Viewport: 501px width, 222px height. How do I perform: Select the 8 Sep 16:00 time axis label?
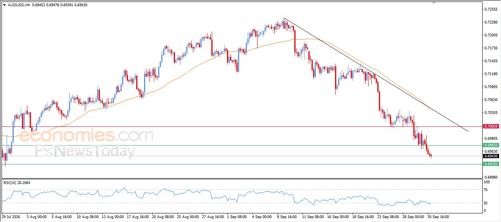click(287, 216)
